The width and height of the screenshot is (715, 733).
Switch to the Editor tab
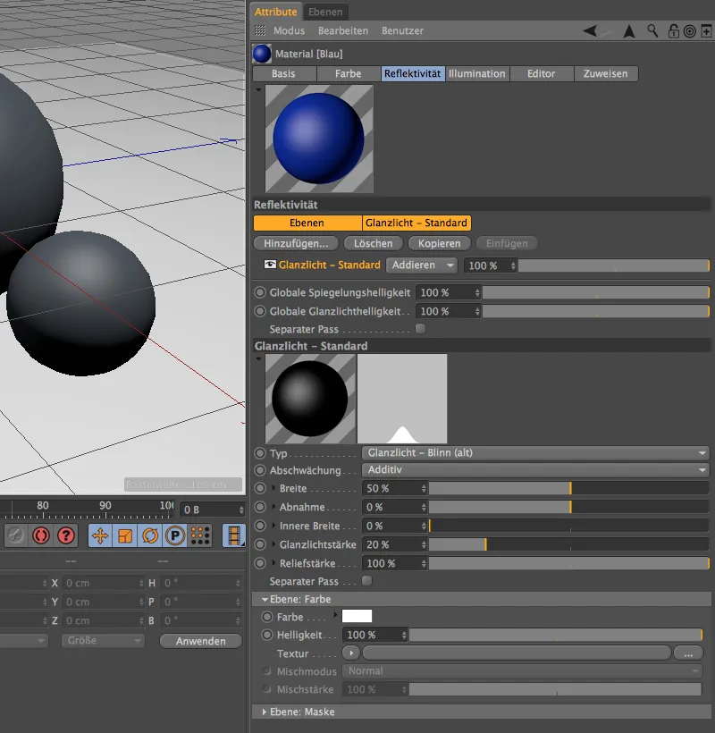click(x=541, y=74)
